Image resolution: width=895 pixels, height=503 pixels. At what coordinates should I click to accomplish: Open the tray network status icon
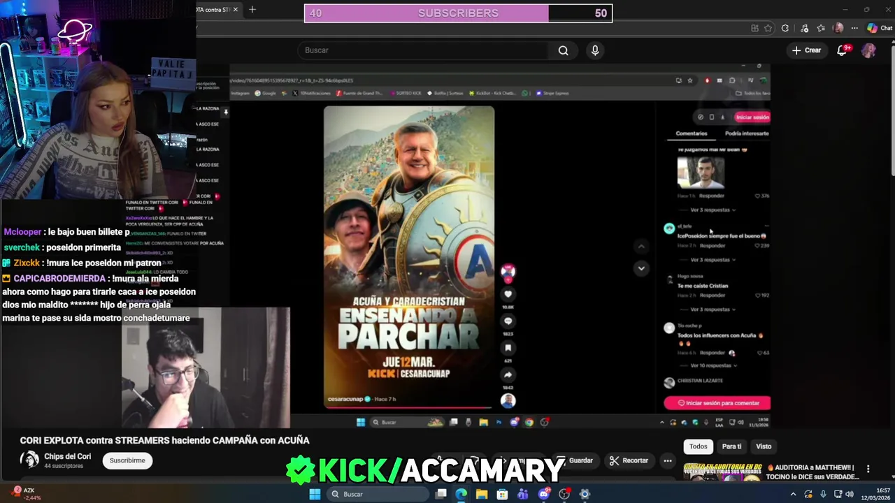838,494
